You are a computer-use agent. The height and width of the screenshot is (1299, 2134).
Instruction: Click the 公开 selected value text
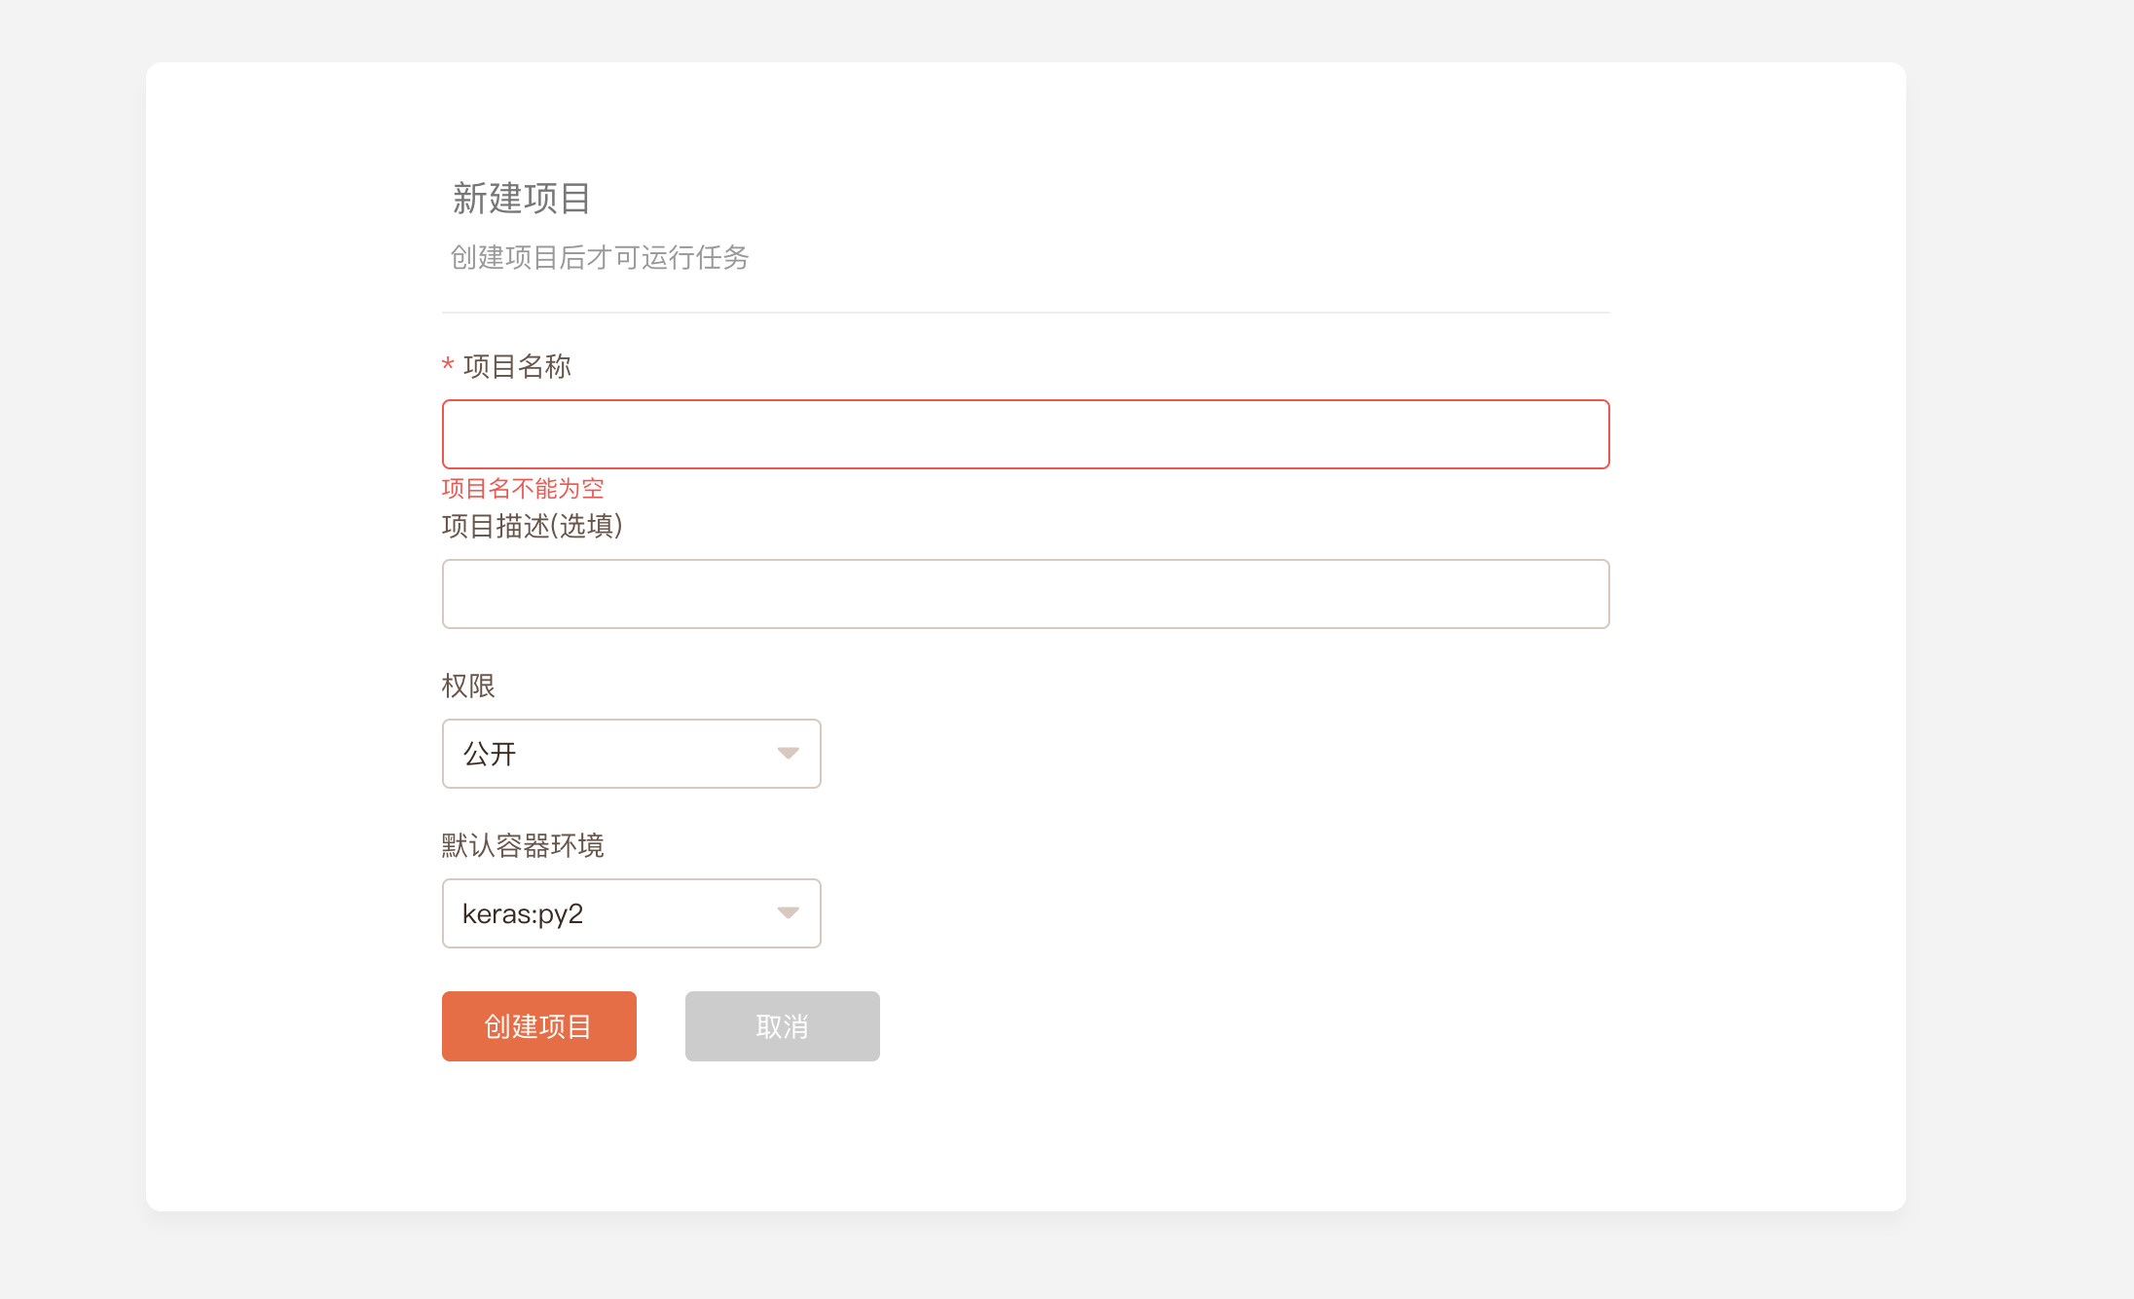(x=490, y=754)
